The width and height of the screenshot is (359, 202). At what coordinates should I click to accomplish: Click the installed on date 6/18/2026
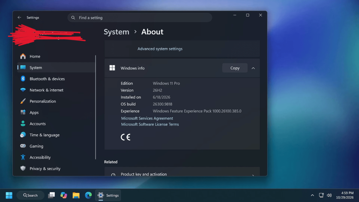pyautogui.click(x=161, y=97)
